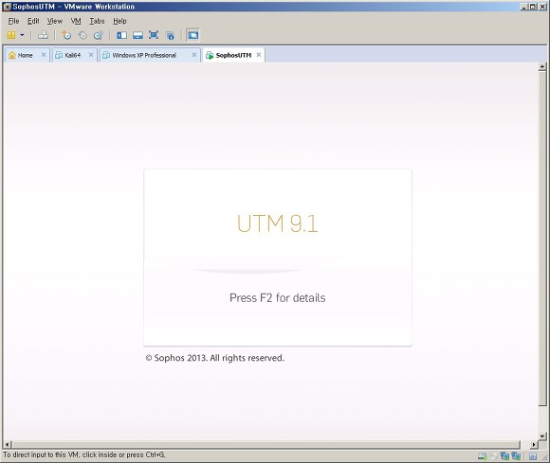Click the hard disk status bar icon
This screenshot has width=550, height=463.
(x=483, y=456)
